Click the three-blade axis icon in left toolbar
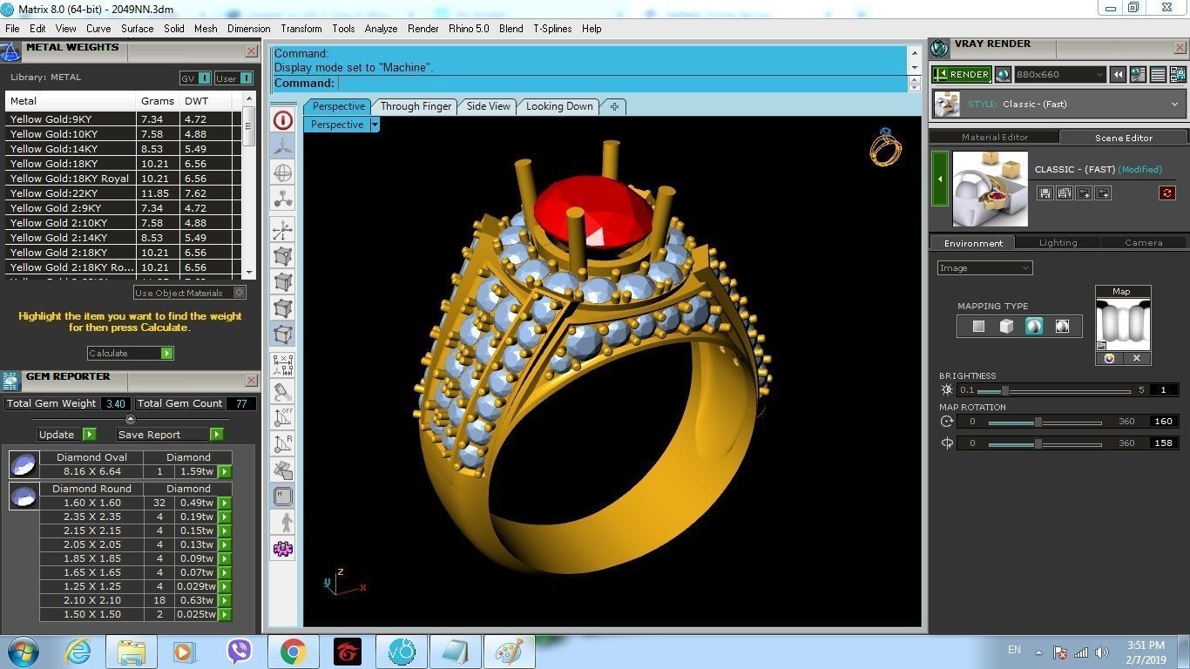1190x669 pixels. (282, 146)
